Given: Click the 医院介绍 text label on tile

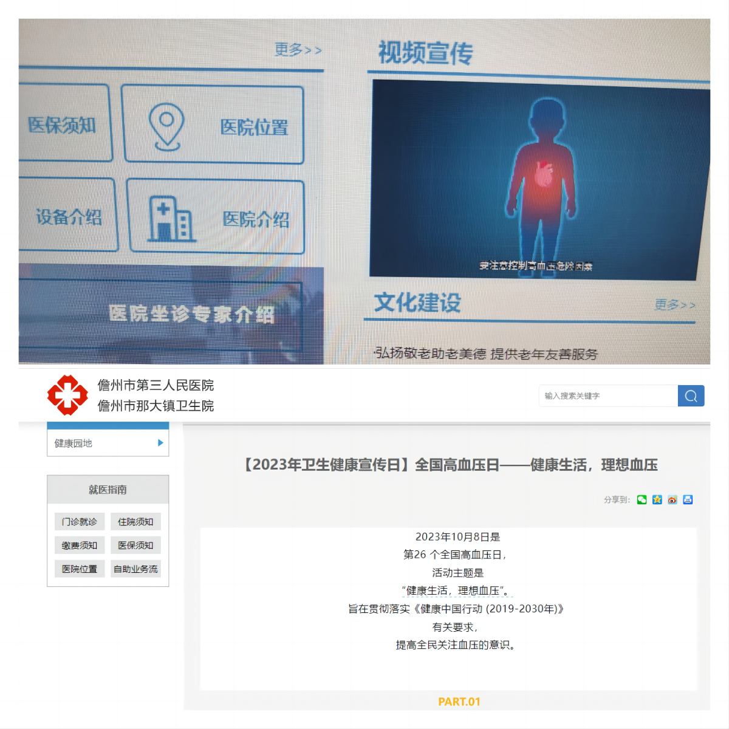Looking at the screenshot, I should (x=256, y=219).
